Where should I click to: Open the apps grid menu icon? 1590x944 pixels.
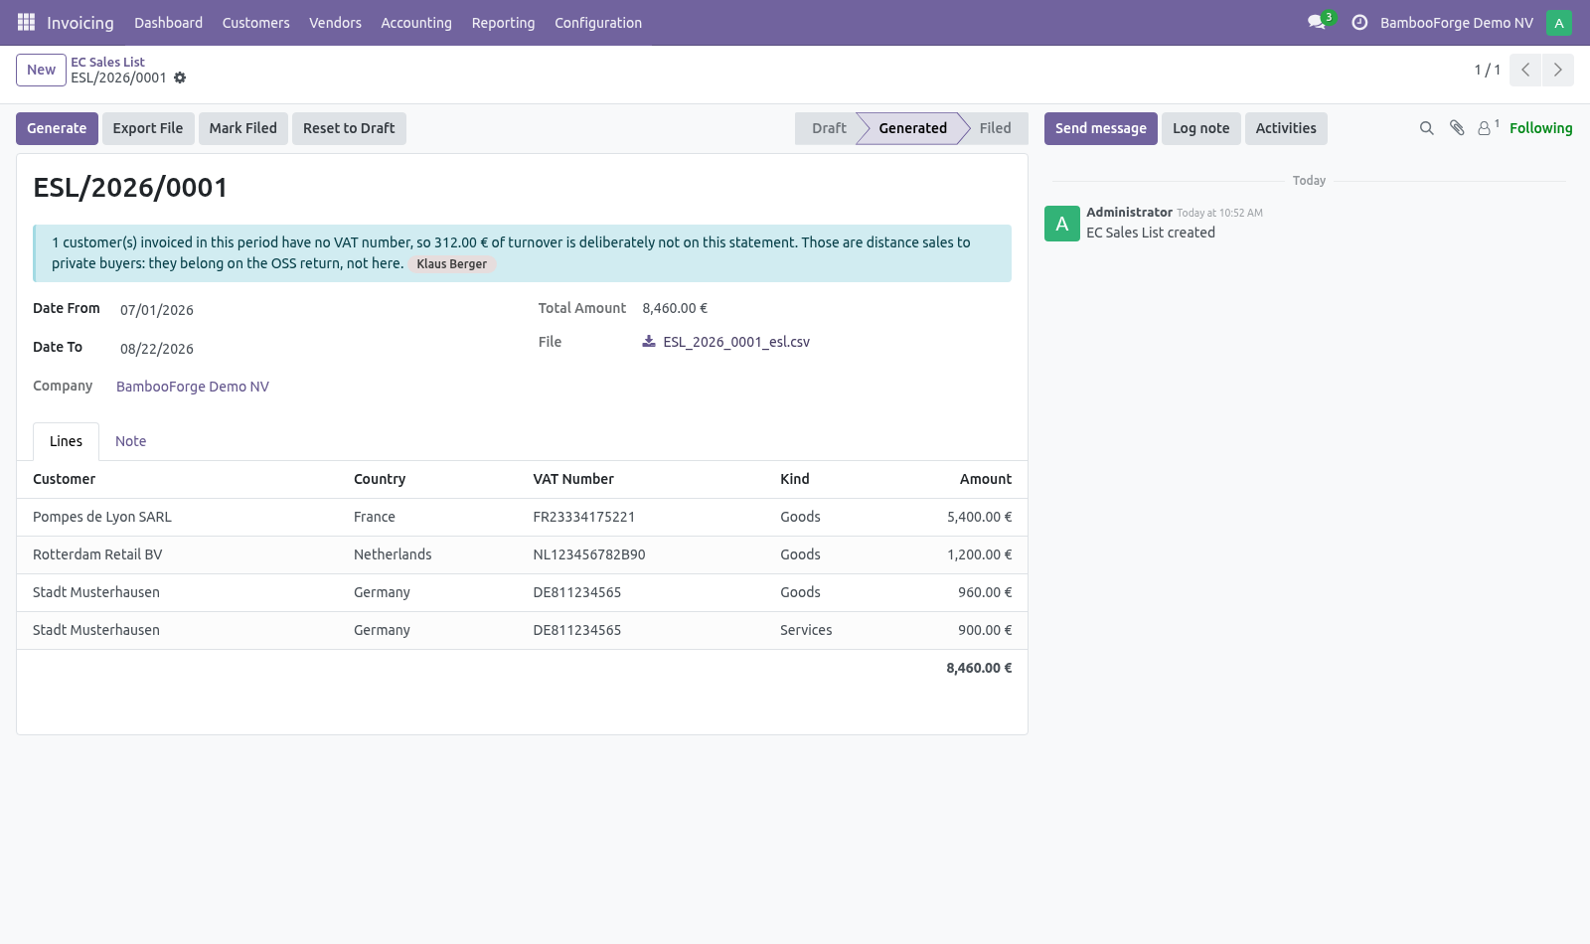coord(26,22)
